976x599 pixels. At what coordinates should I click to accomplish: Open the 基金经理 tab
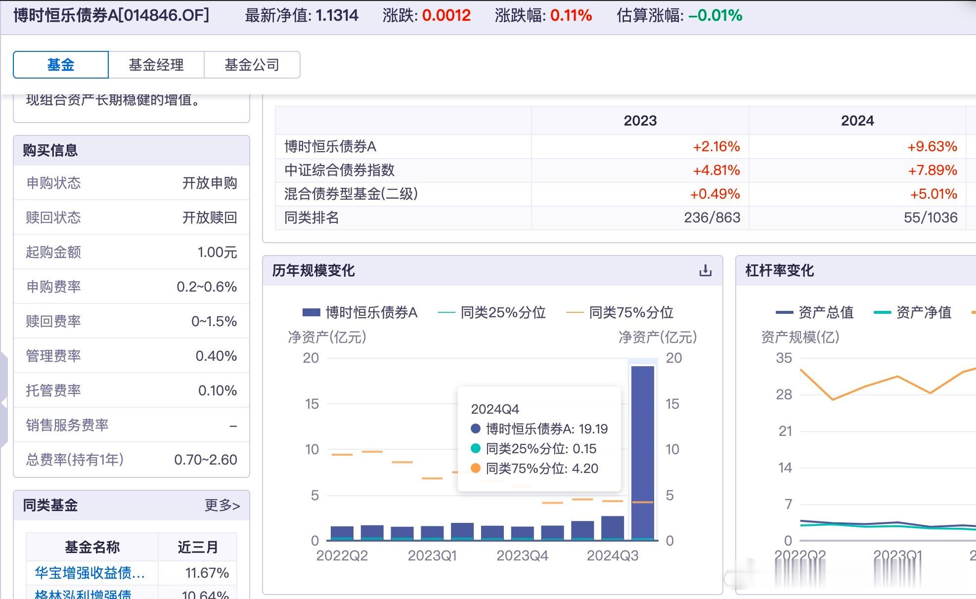(156, 65)
